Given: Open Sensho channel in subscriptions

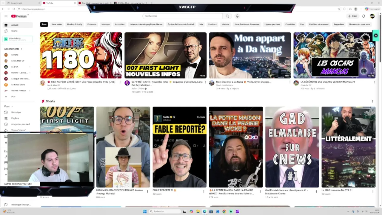Looking at the screenshot, I should (18, 55).
